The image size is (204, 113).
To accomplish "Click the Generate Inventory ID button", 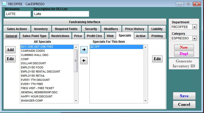I will click(x=184, y=64).
